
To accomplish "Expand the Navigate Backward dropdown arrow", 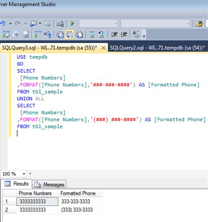I will click(40, 23).
